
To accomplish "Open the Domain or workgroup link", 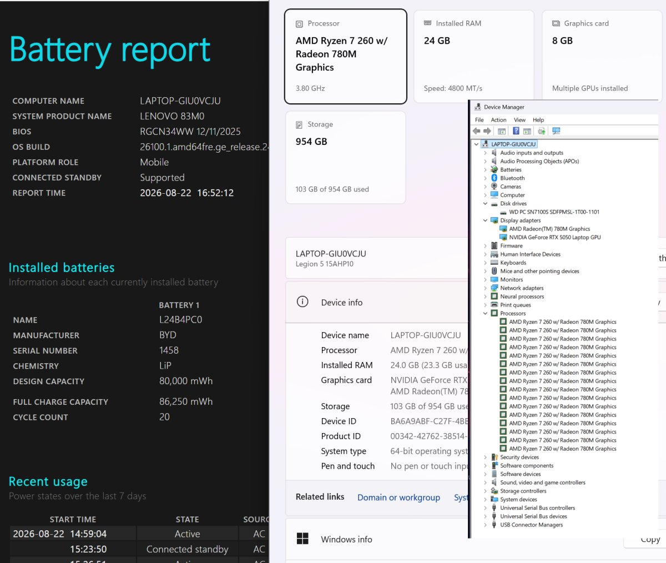I will tap(398, 497).
